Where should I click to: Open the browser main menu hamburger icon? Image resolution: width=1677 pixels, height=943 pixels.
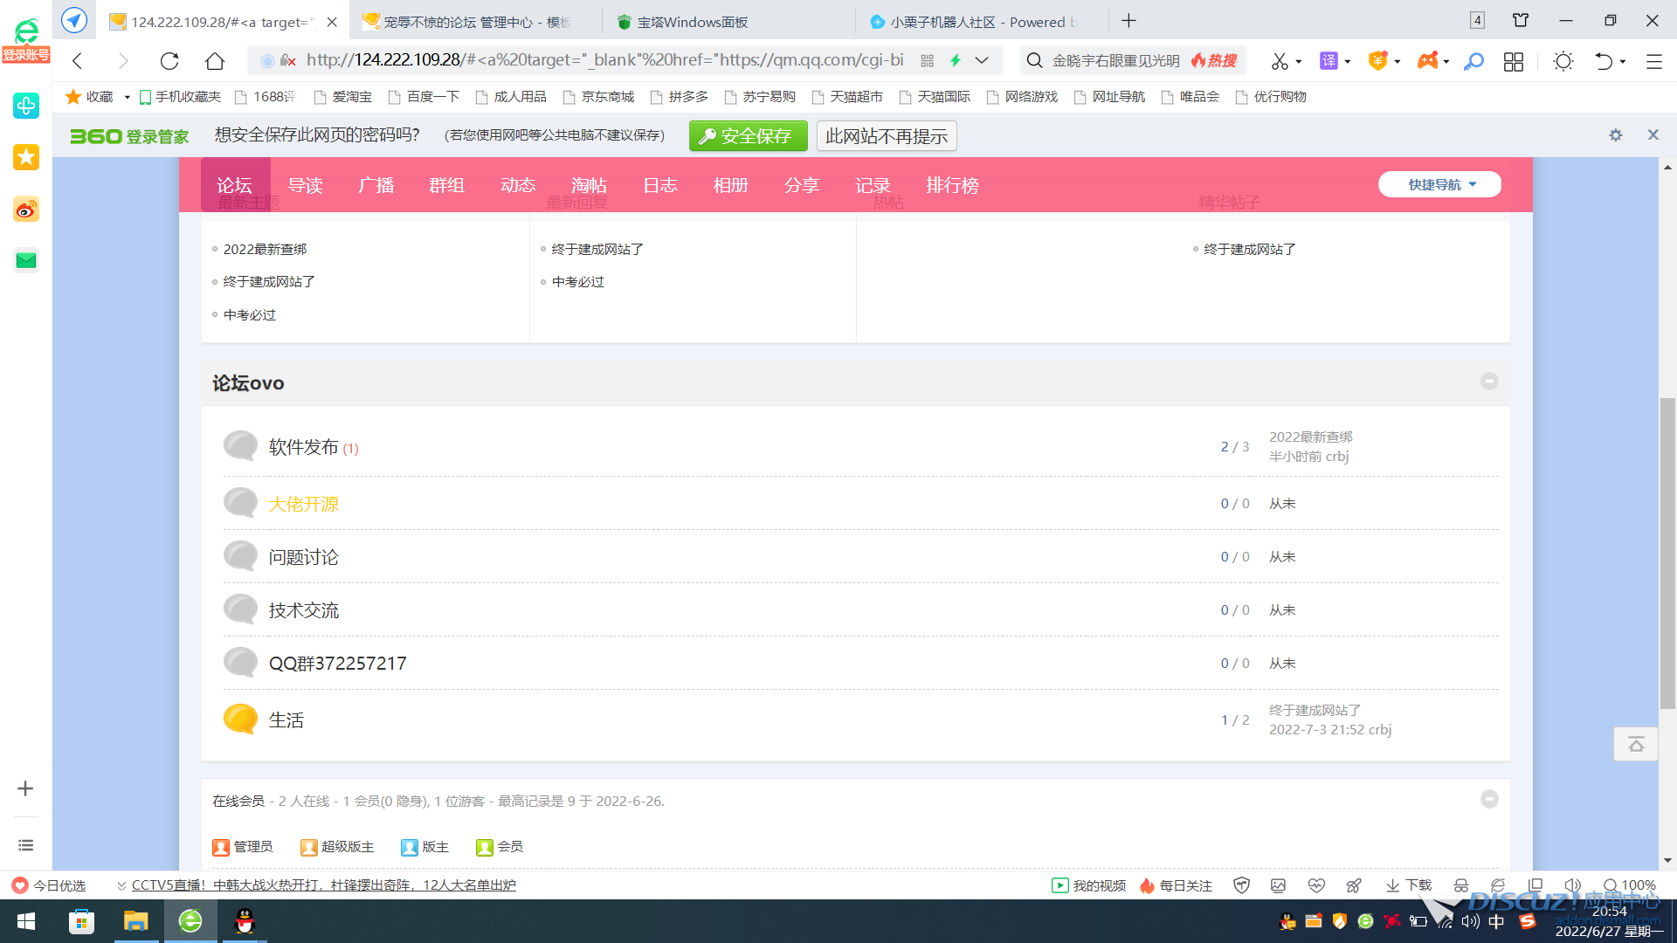pos(1653,60)
